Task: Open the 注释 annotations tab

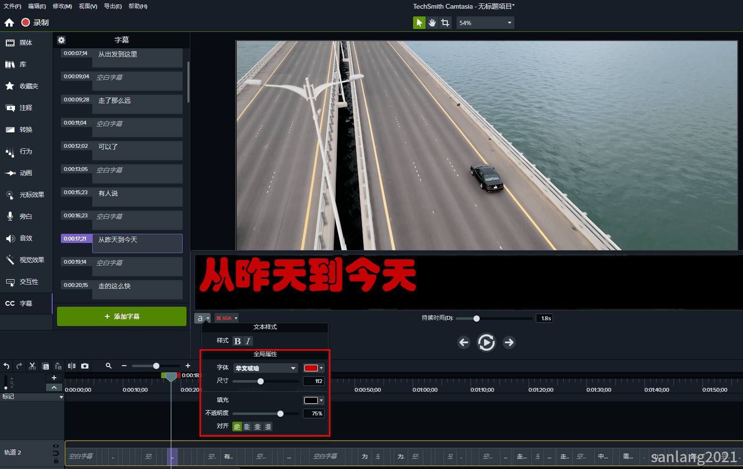Action: [26, 108]
